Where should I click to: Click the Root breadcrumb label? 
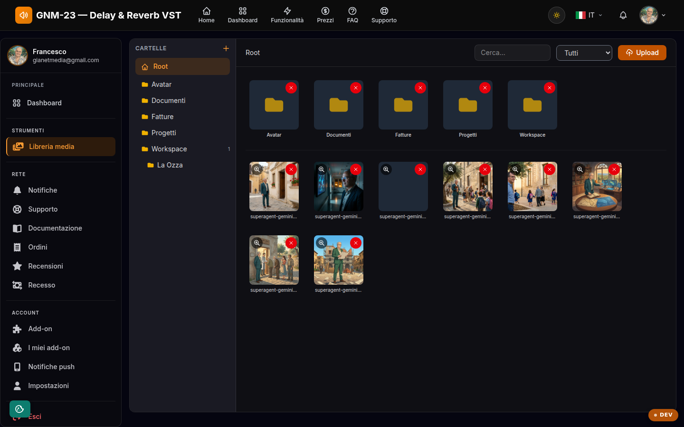click(x=253, y=53)
